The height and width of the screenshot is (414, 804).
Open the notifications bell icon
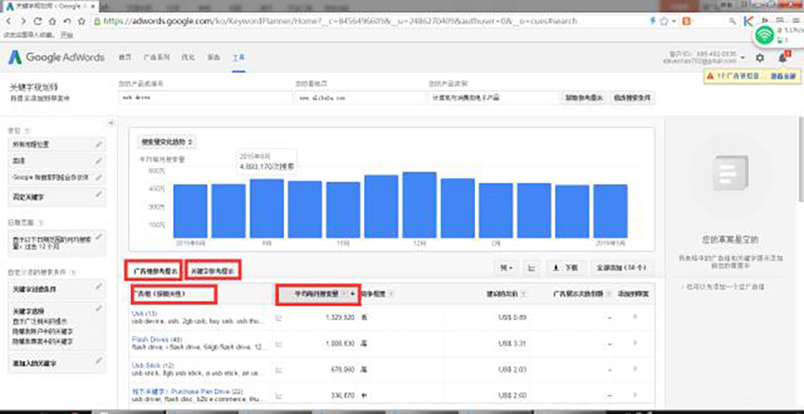782,58
